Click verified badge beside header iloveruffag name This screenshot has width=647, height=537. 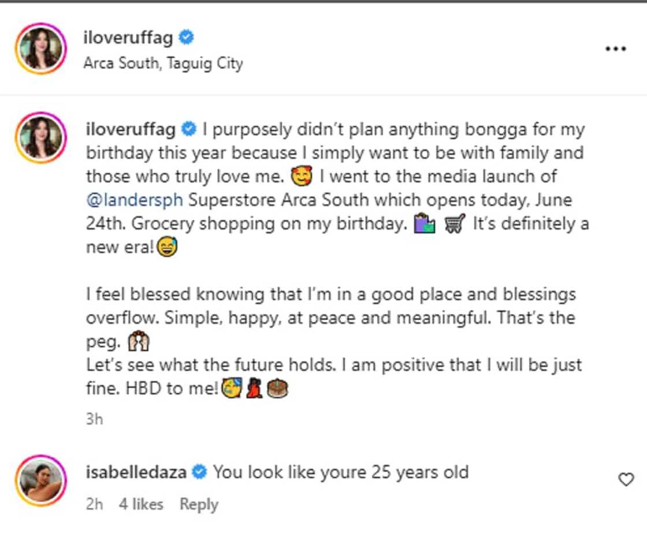tap(186, 38)
